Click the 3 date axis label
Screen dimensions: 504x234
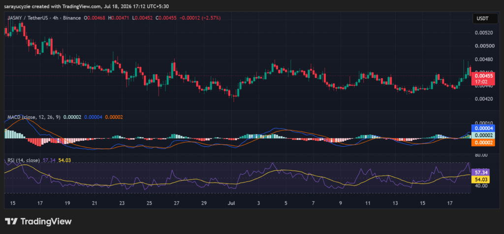point(258,203)
